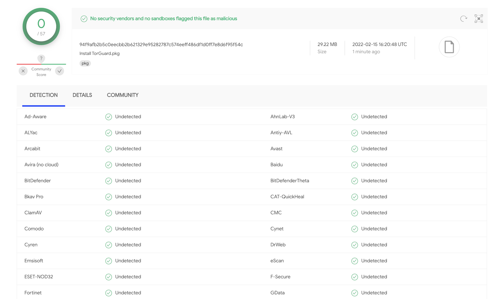Open the Community Score help question mark
This screenshot has width=504, height=299.
click(41, 58)
